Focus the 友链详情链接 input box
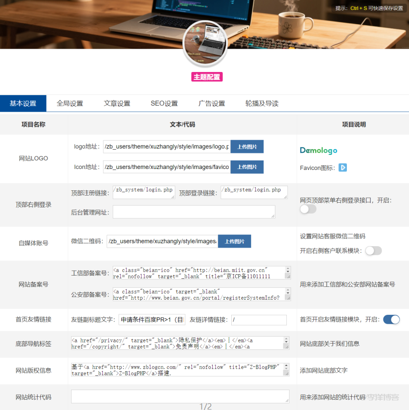409x410 pixels. (x=259, y=320)
